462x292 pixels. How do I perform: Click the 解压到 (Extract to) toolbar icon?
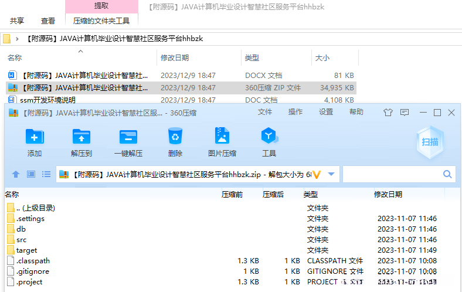pyautogui.click(x=81, y=137)
